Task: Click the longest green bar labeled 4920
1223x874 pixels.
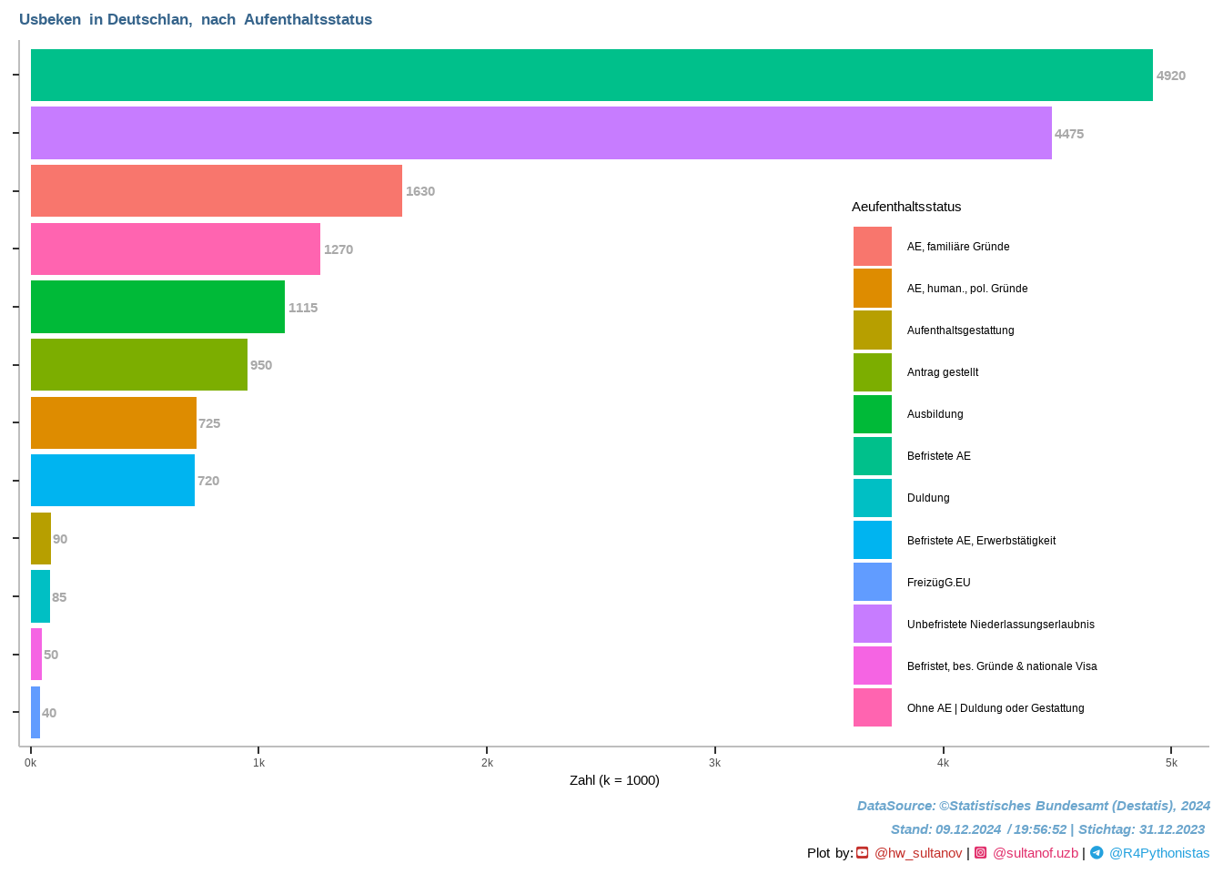Action: 591,76
